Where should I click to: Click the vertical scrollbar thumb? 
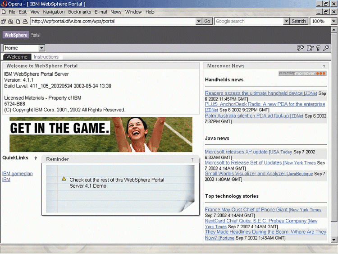click(333, 127)
